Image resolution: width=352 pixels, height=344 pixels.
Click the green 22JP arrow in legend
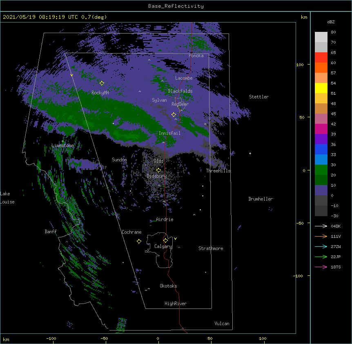tap(321, 257)
